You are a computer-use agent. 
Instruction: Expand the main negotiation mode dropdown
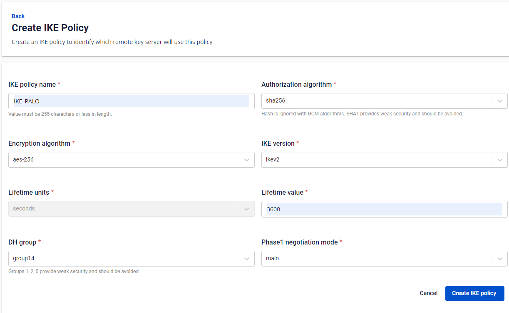[x=384, y=259]
